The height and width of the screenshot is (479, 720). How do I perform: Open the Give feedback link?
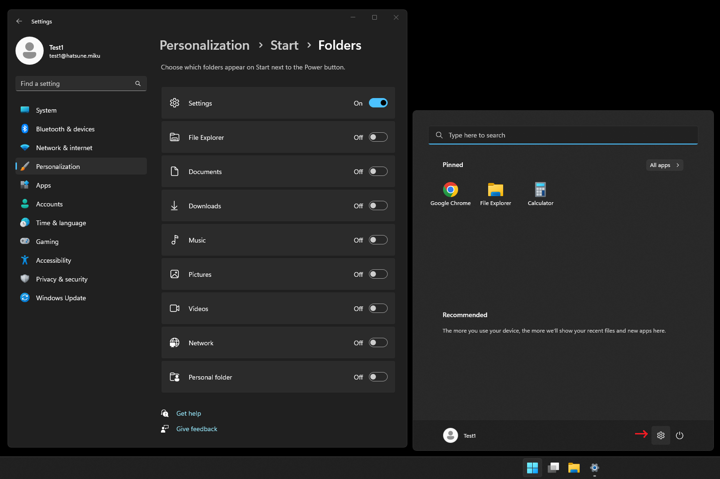(x=197, y=429)
